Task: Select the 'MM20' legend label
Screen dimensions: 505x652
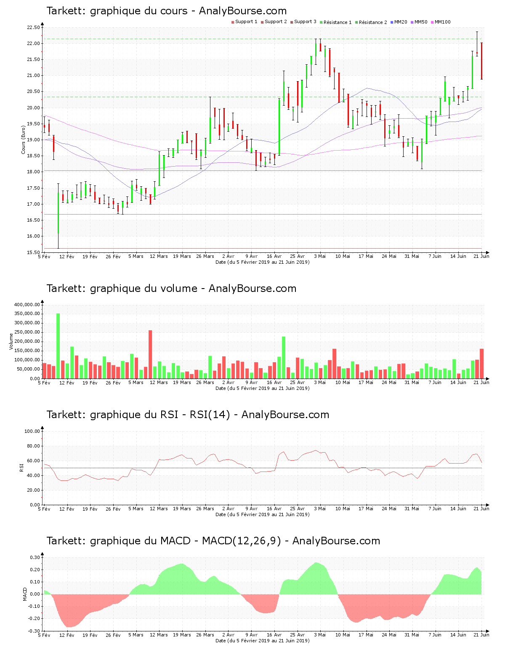Action: 401,22
